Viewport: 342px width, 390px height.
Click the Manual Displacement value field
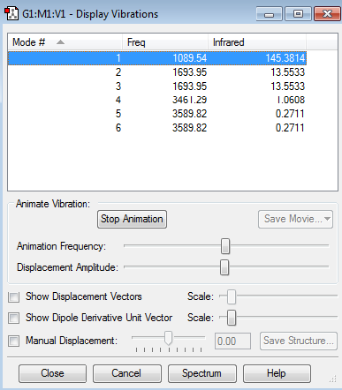(x=232, y=341)
